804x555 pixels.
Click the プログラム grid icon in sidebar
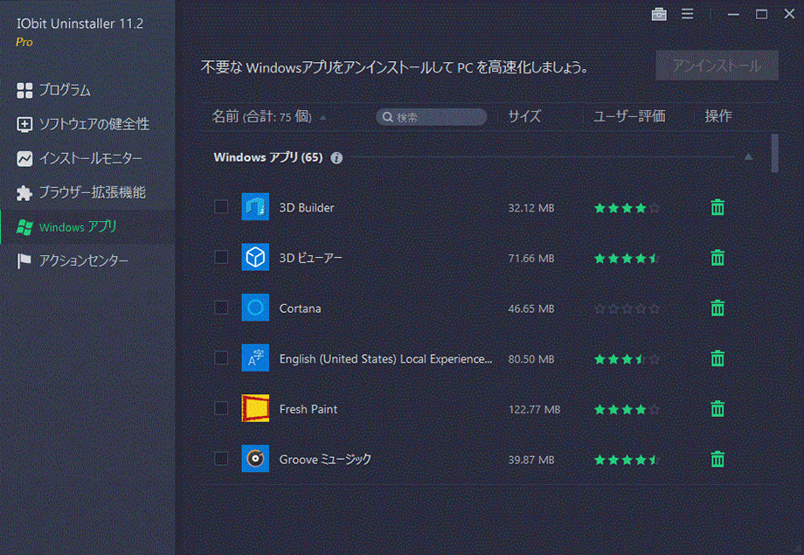pos(24,90)
